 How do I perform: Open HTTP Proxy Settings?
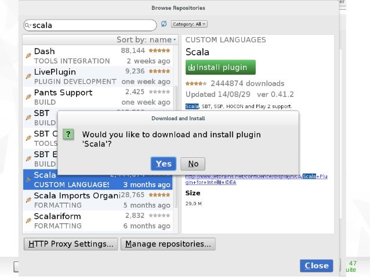[71, 244]
